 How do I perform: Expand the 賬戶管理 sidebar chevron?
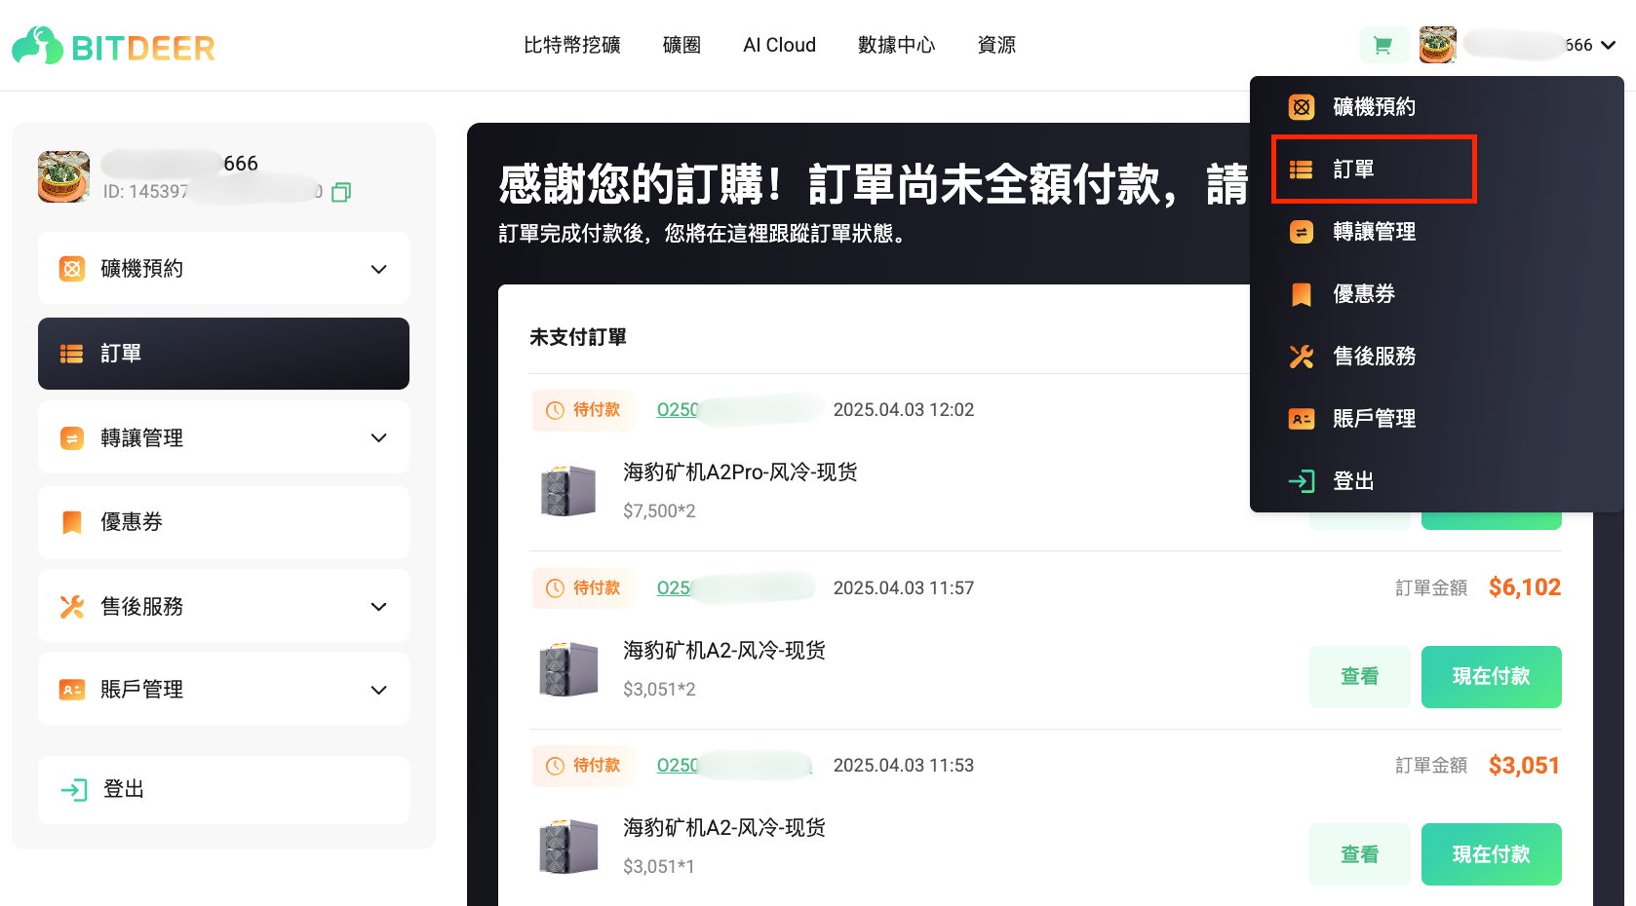coord(379,690)
